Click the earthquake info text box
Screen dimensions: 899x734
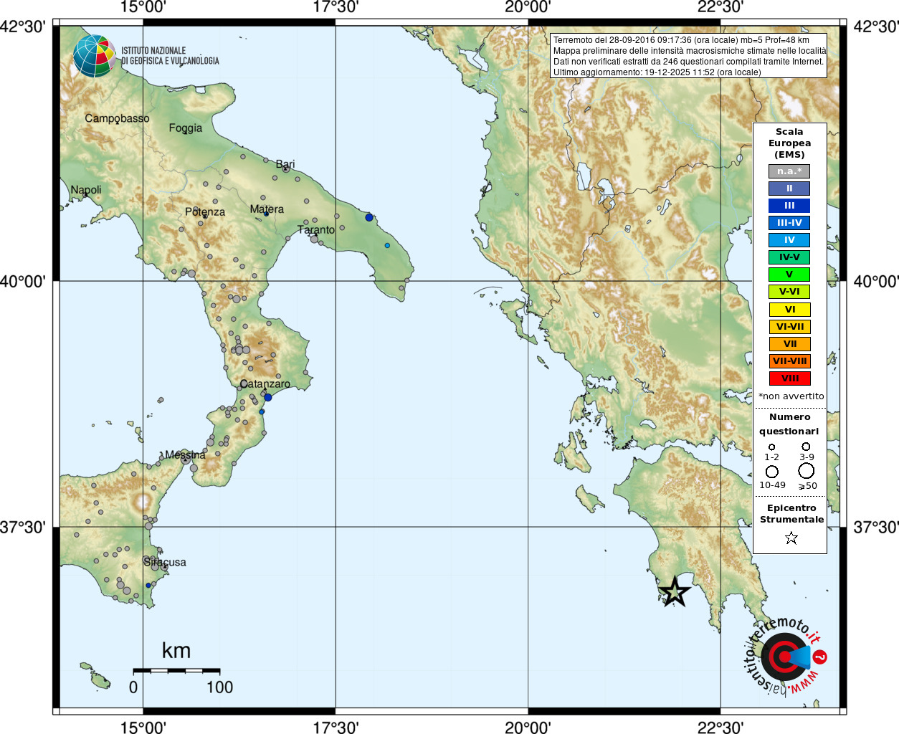[x=688, y=56]
